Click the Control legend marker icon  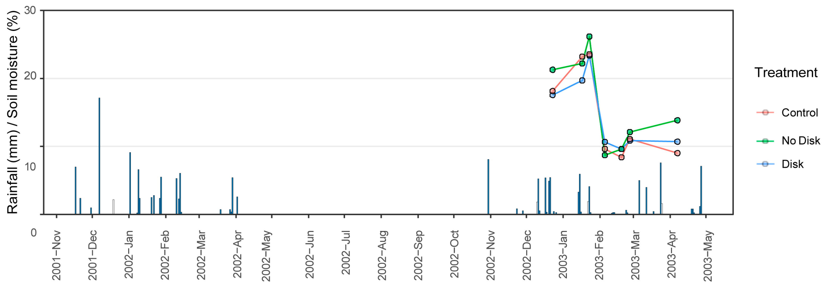[x=765, y=112]
